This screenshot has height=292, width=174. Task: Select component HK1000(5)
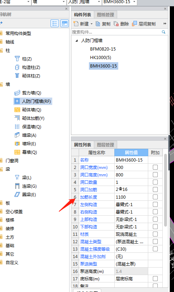click(x=101, y=57)
